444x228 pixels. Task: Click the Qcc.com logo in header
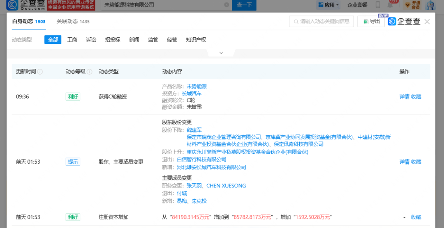click(25, 5)
